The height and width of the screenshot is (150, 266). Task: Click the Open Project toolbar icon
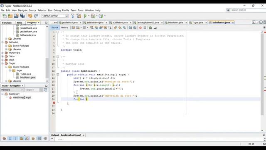click(x=16, y=16)
